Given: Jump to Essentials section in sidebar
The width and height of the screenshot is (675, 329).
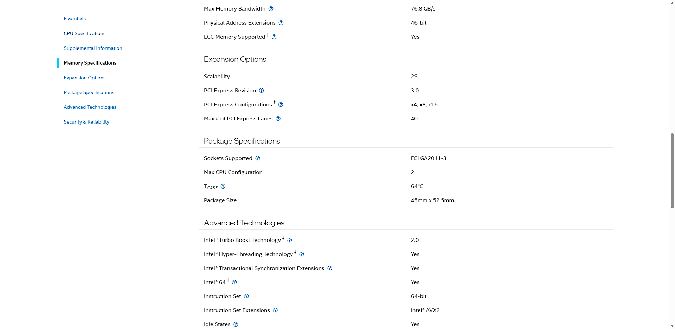Looking at the screenshot, I should pyautogui.click(x=75, y=19).
